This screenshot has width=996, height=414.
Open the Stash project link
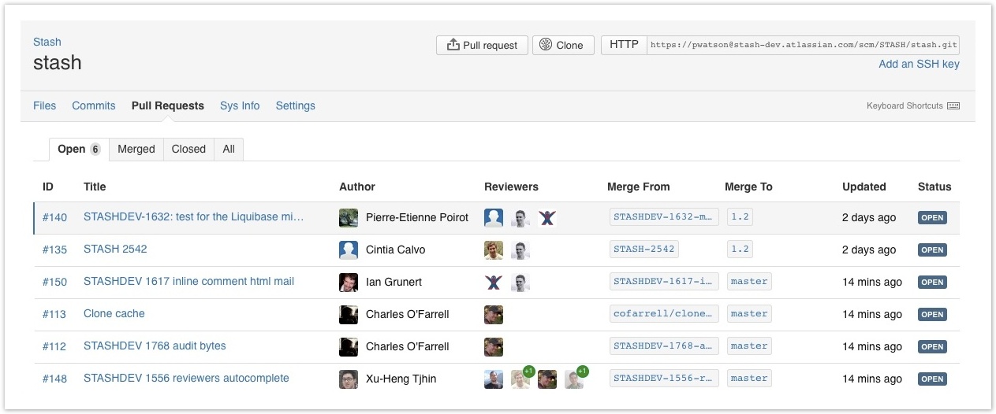[x=47, y=42]
